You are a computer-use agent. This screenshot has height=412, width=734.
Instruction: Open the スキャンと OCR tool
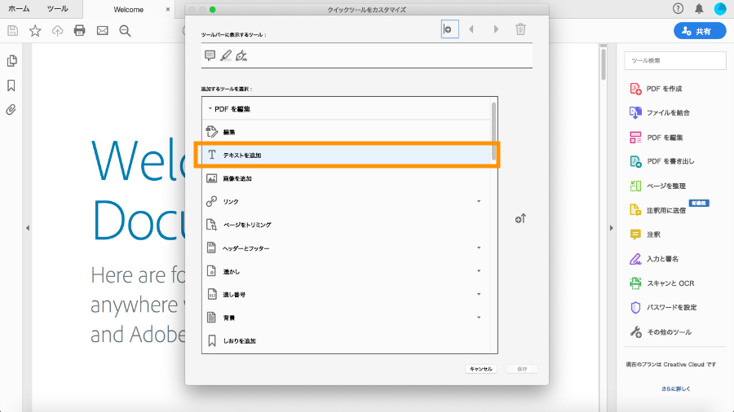(x=662, y=283)
